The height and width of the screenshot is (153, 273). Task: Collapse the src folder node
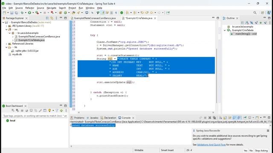tap(7, 29)
